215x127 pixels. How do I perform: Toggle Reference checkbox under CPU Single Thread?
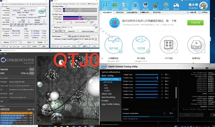click(x=54, y=11)
